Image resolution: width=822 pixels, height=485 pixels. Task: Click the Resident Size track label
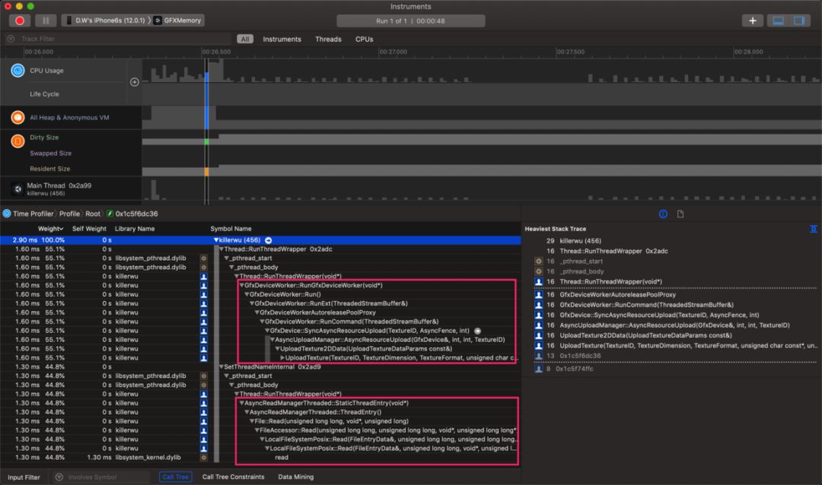[x=49, y=169]
